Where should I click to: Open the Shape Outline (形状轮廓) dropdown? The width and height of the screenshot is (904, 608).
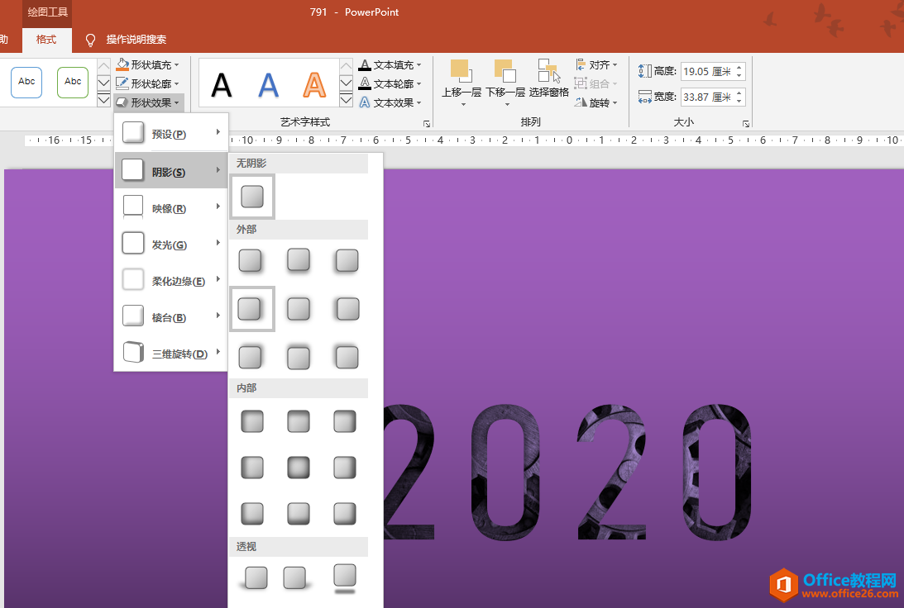tap(148, 83)
